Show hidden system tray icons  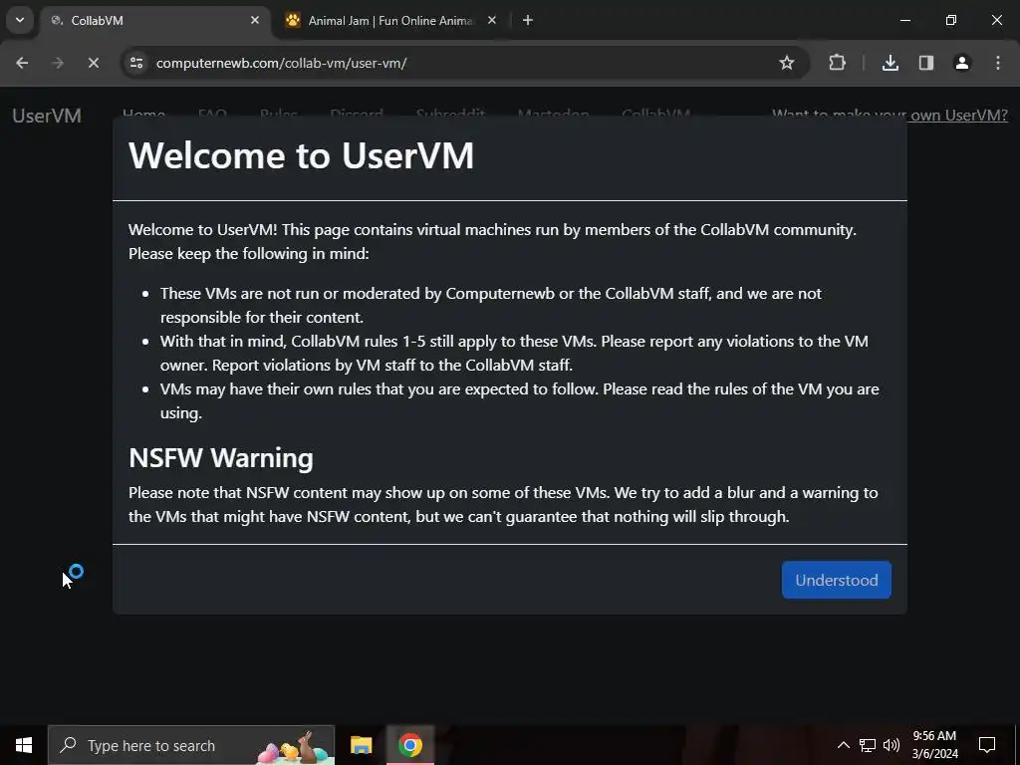pos(843,745)
